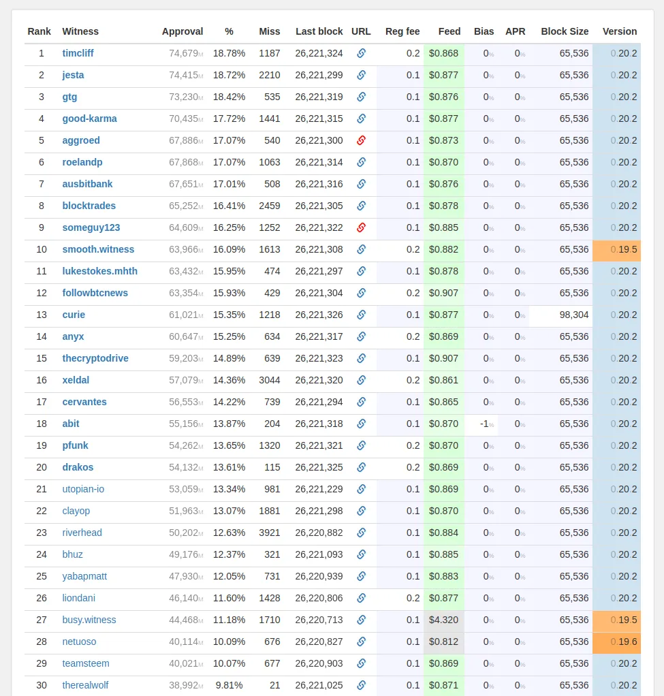Open the yabapmatt witness profile

pyautogui.click(x=84, y=576)
